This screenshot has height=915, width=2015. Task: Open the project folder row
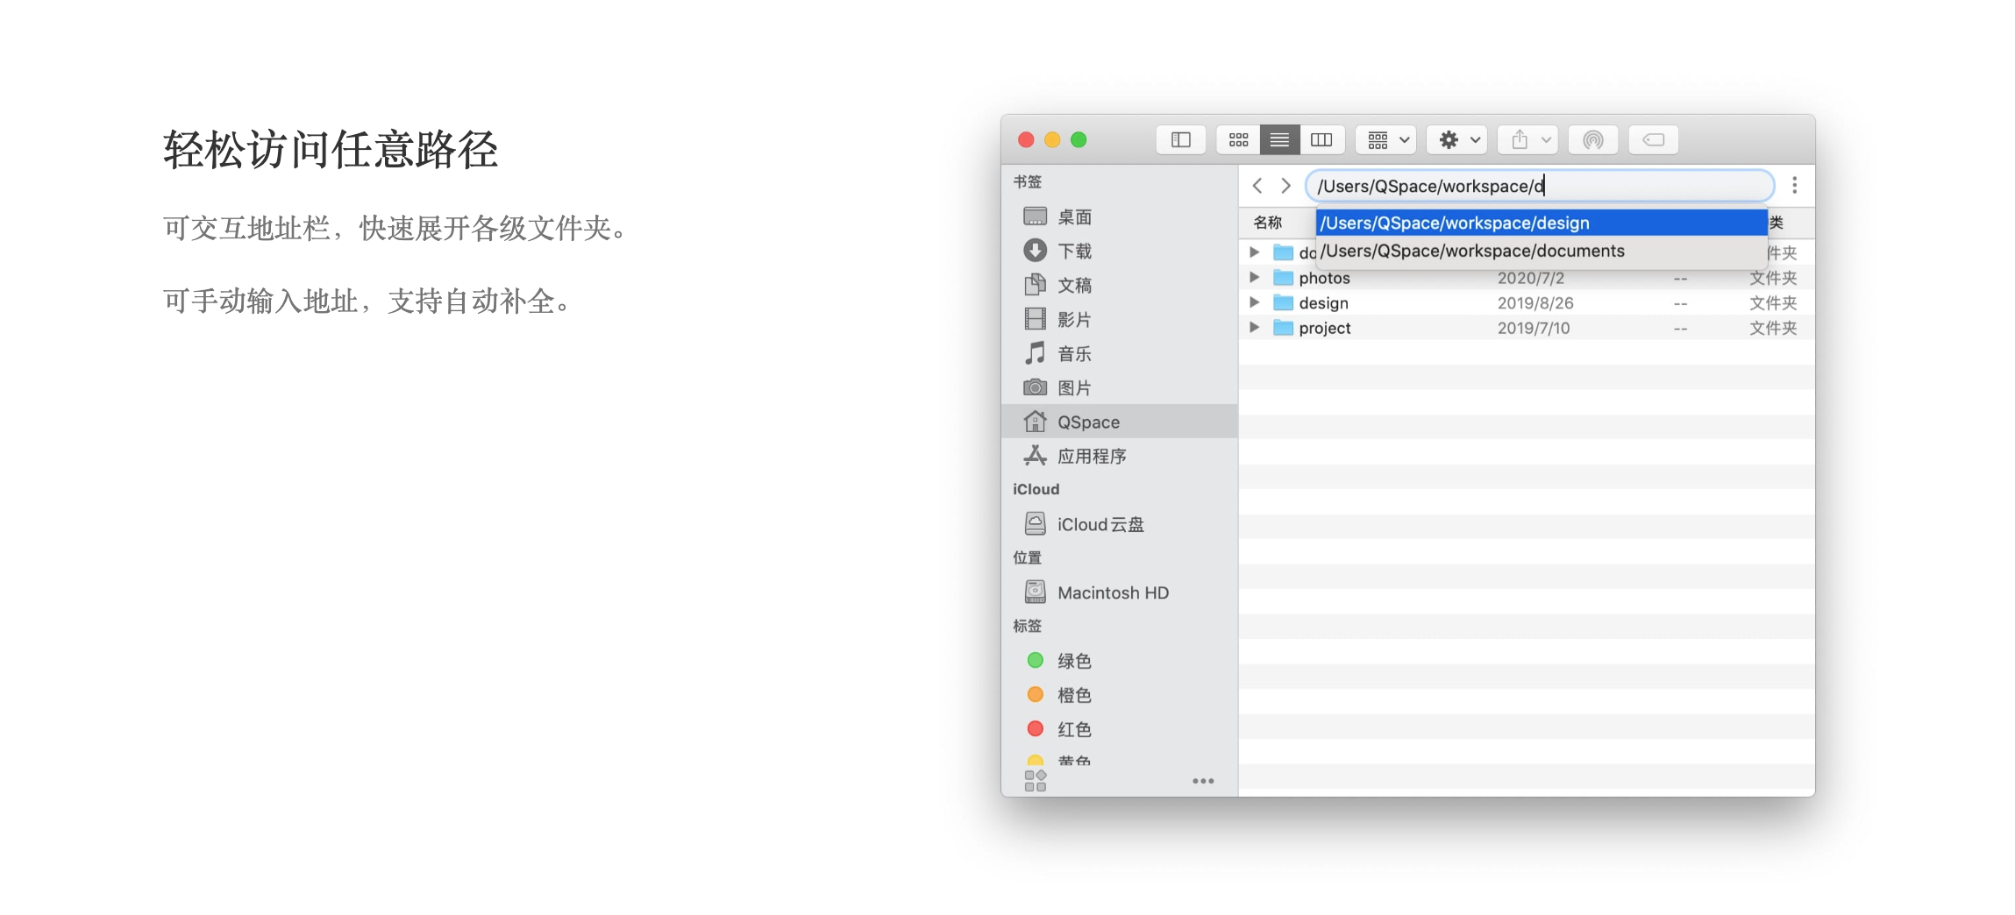click(1324, 329)
